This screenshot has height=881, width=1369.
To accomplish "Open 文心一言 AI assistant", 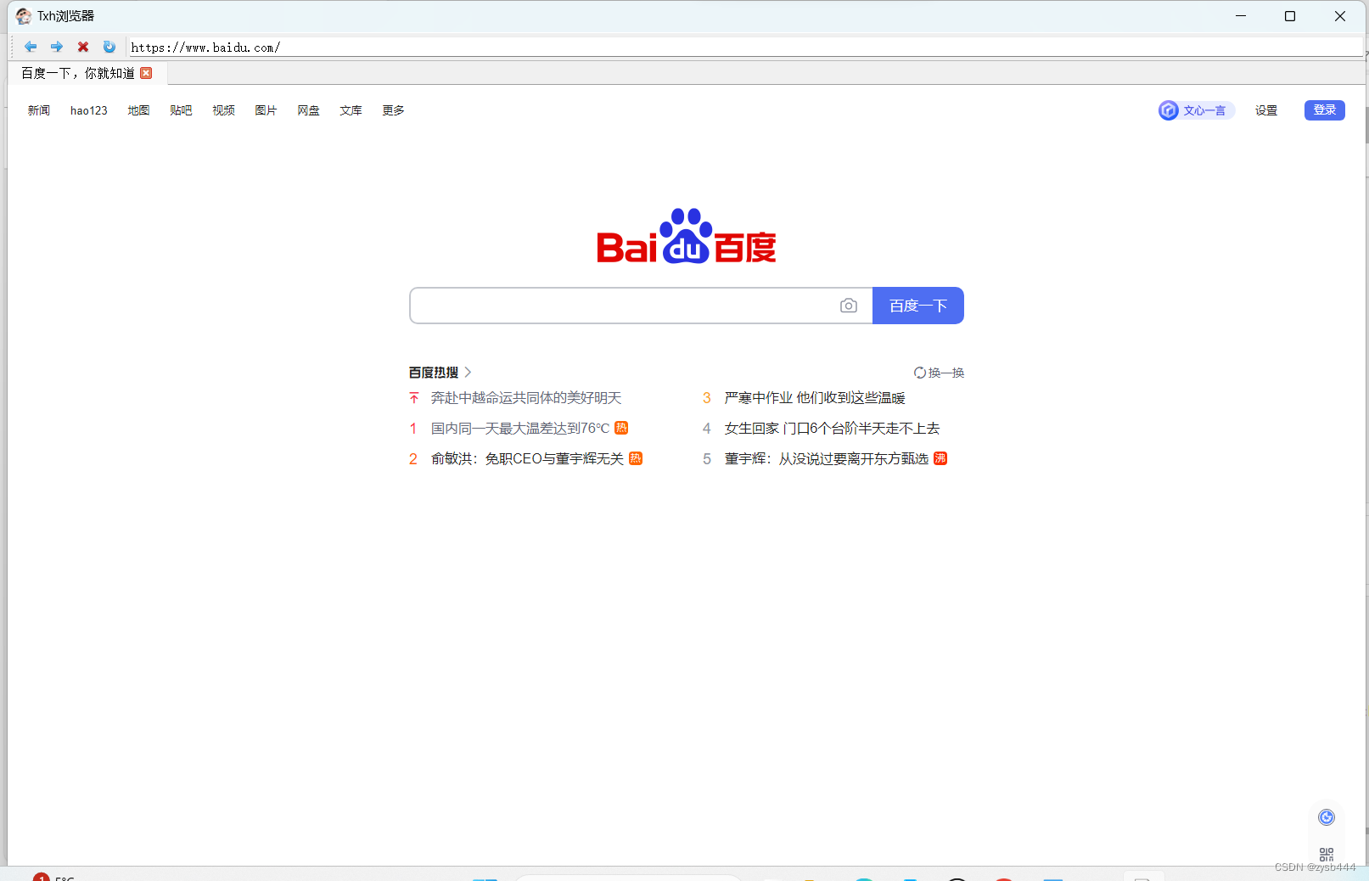I will [1195, 110].
